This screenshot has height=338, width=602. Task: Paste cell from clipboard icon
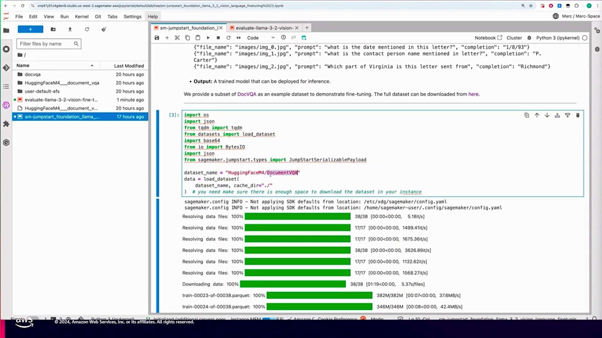tap(198, 38)
